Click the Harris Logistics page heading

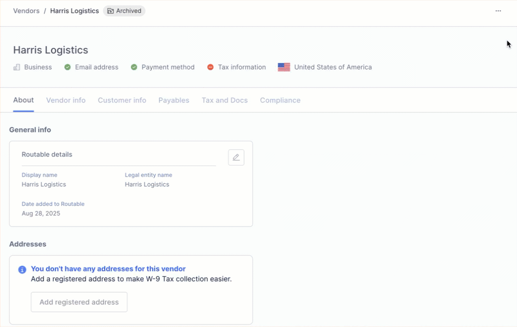click(x=51, y=50)
